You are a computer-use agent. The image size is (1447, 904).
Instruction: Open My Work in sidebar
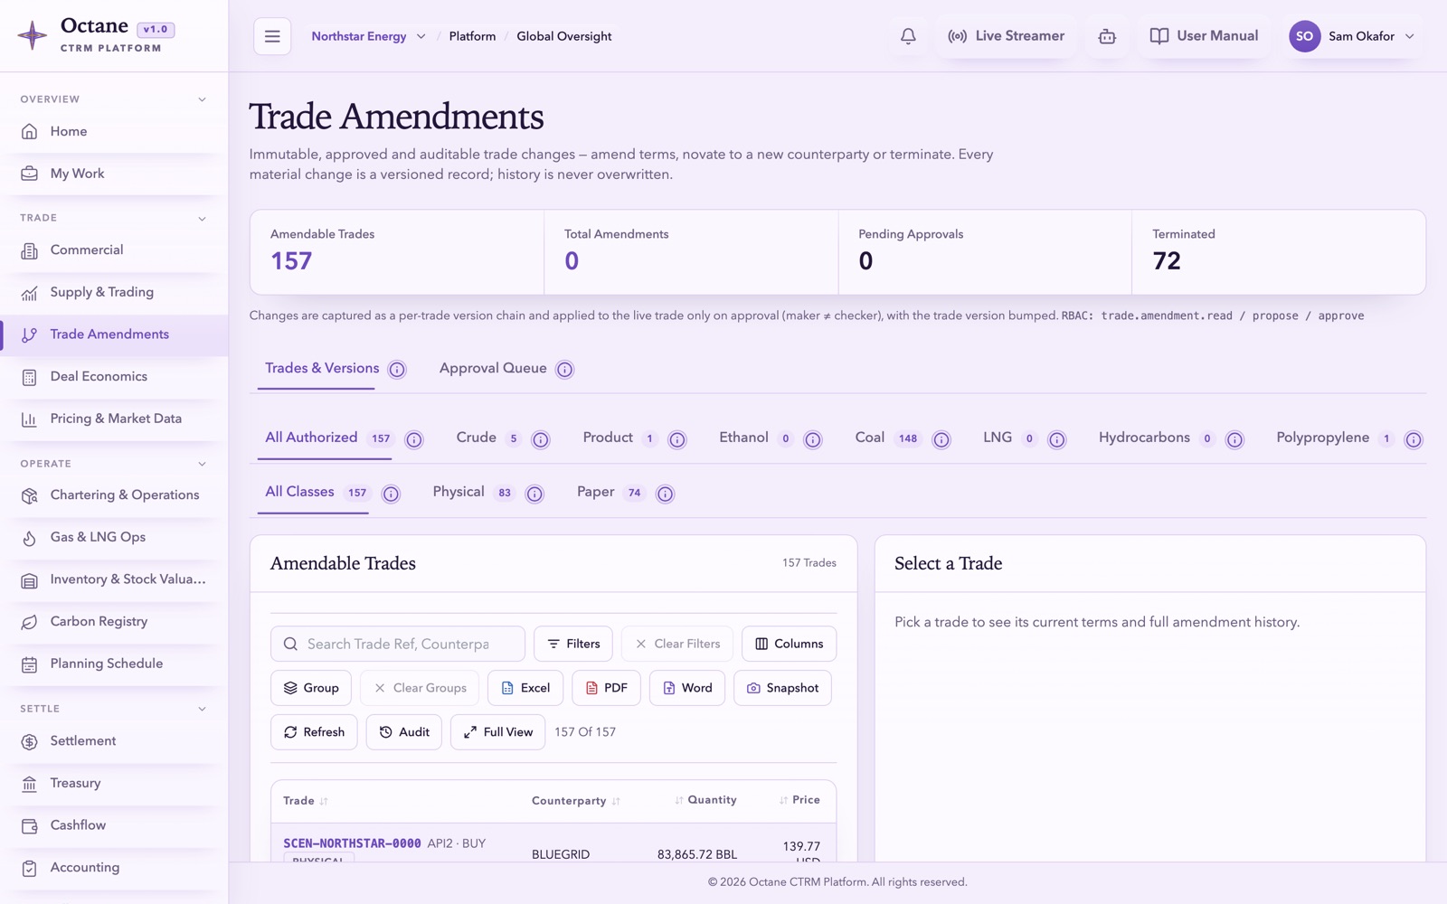point(114,174)
